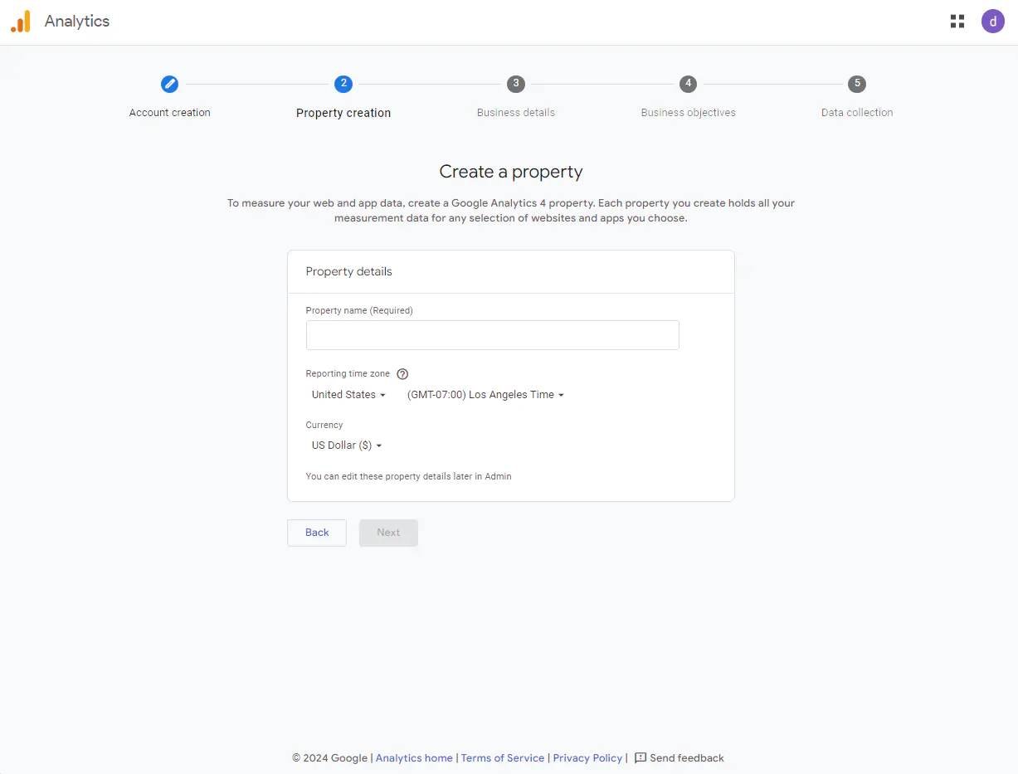Open the Privacy Policy link
Screen dimensions: 1018x774
tap(587, 758)
